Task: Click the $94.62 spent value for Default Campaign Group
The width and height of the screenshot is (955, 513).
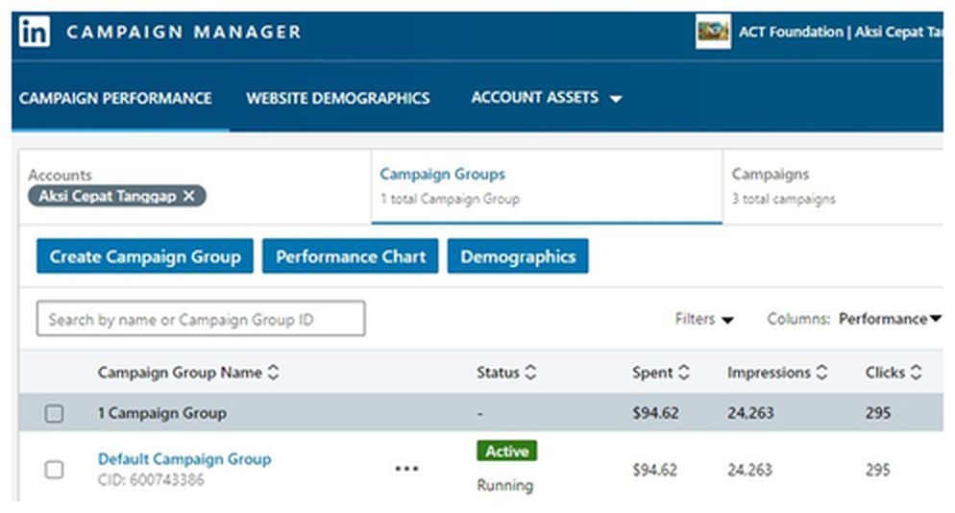Action: click(654, 470)
